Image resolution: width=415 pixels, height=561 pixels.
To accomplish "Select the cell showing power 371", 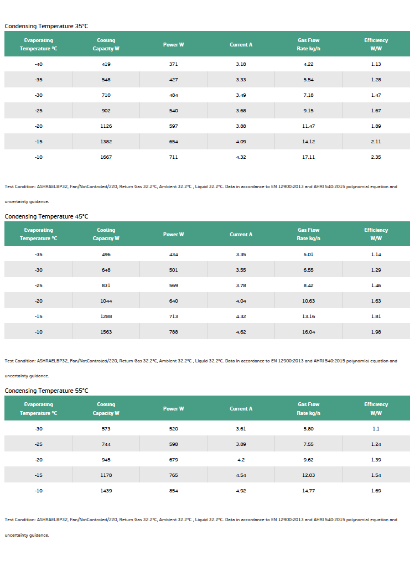I will pos(174,64).
